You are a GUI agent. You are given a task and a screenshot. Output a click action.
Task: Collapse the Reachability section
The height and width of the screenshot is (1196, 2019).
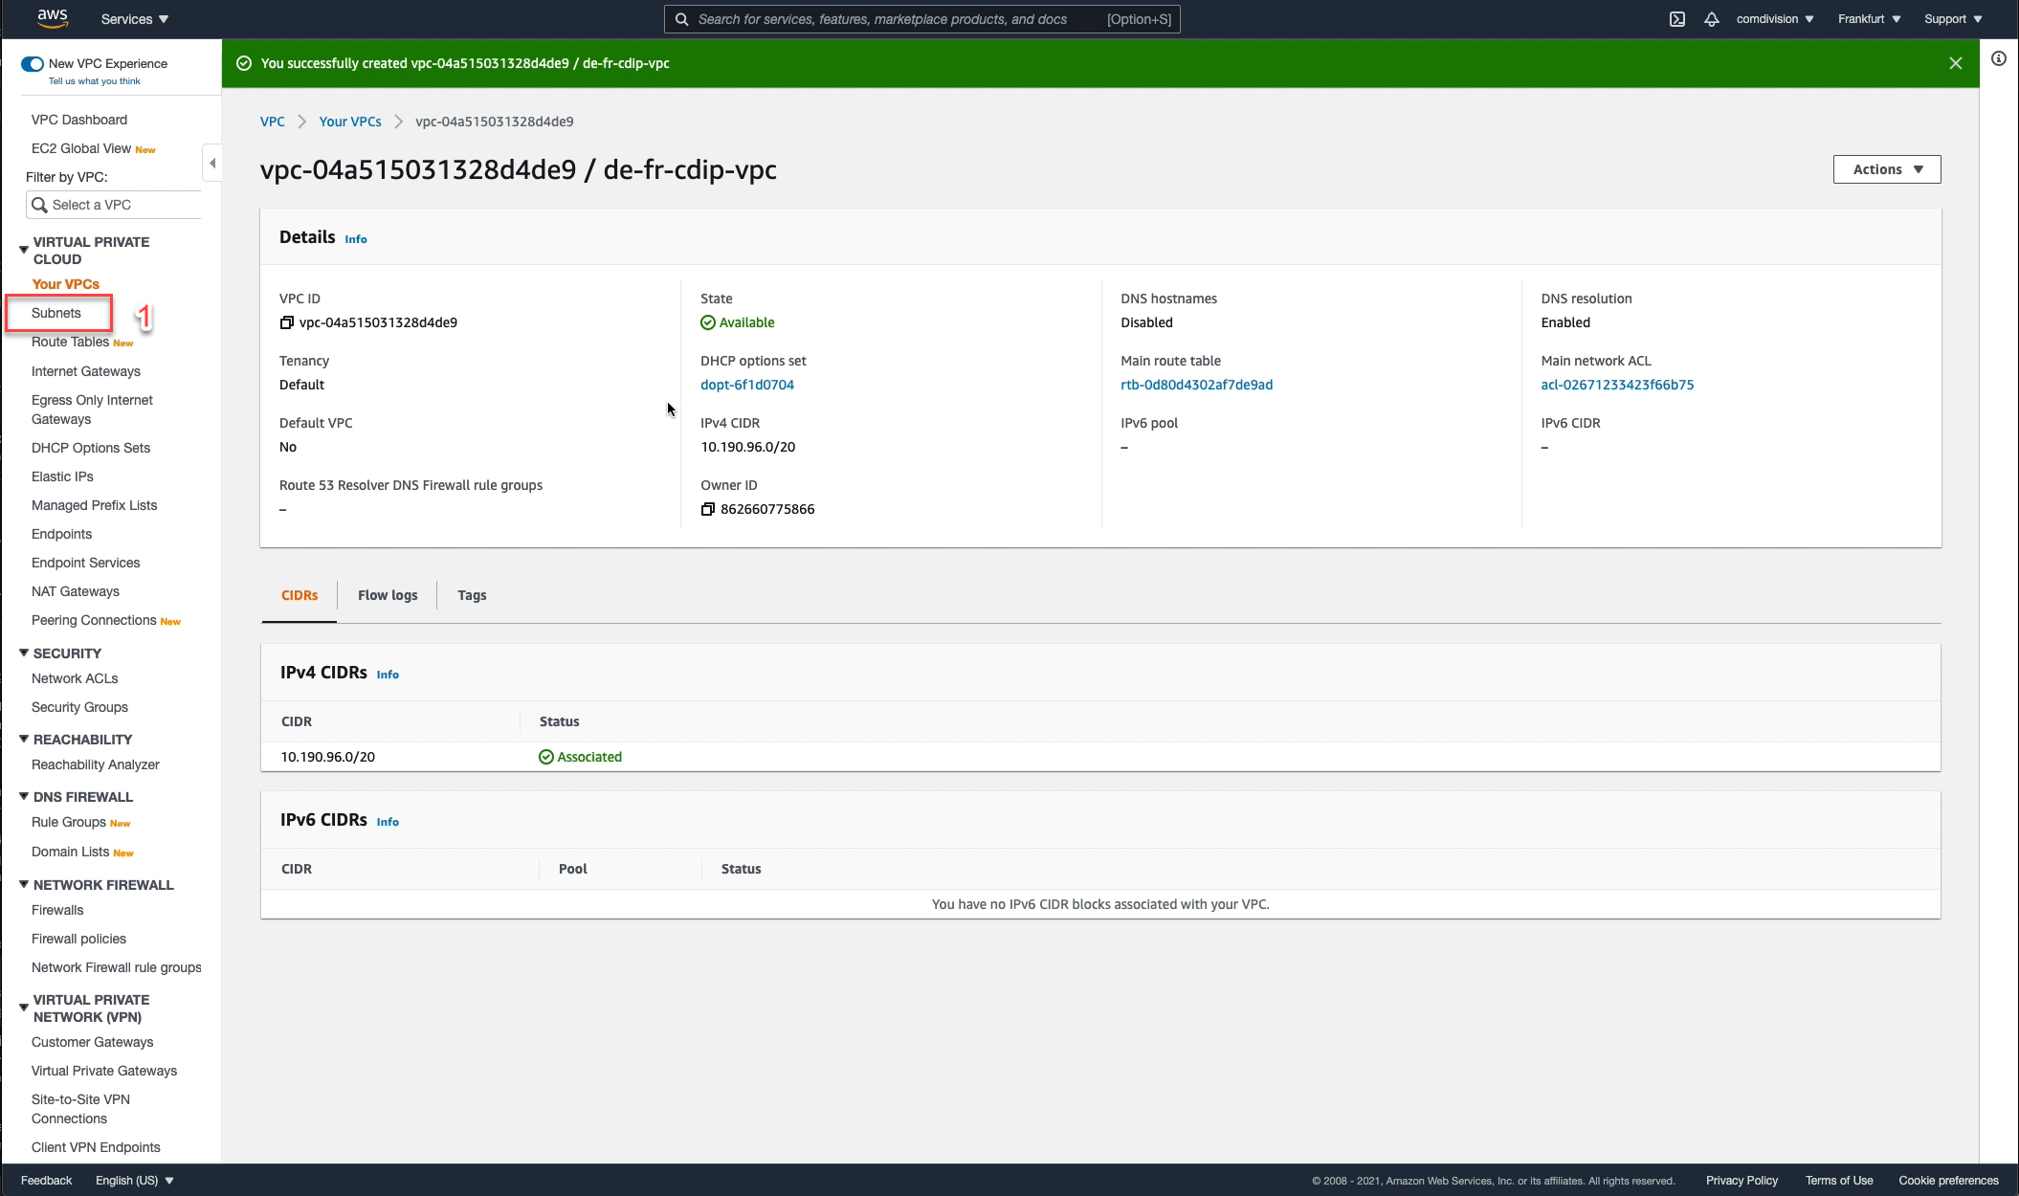click(24, 739)
